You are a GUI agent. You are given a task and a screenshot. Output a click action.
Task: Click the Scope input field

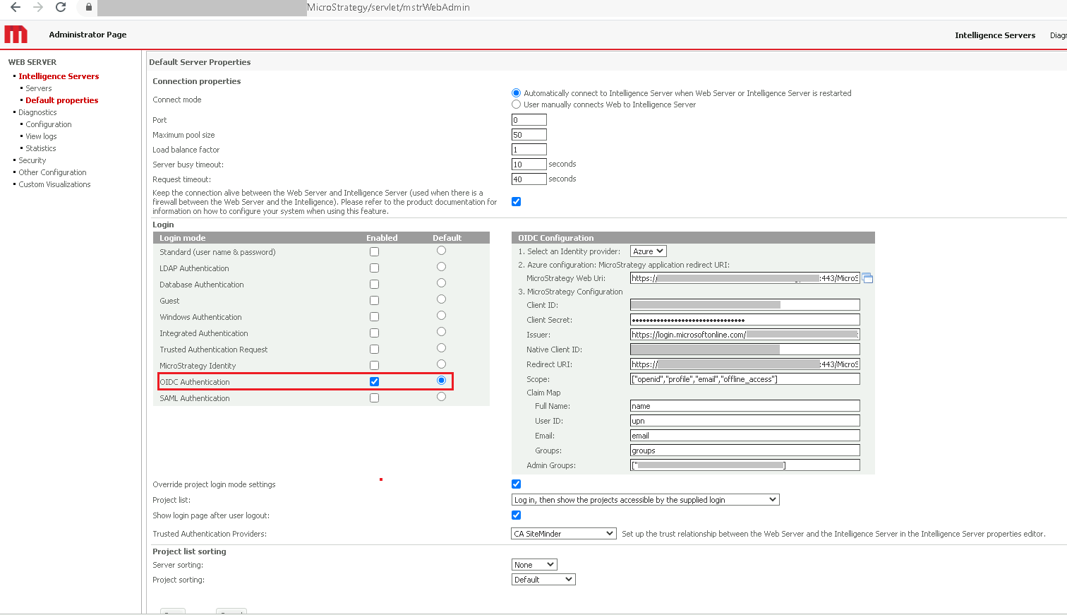745,379
